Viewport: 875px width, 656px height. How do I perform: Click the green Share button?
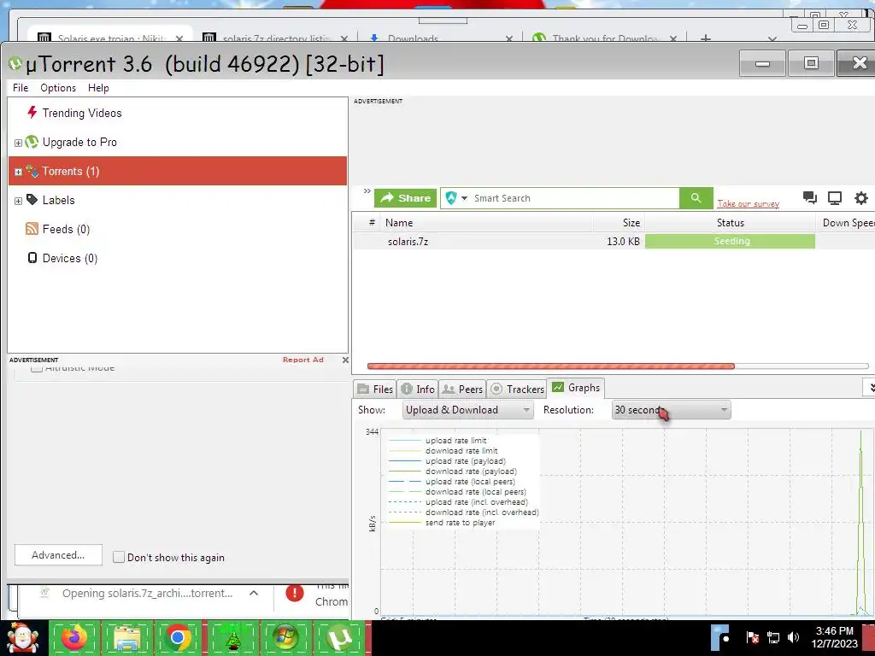(405, 198)
